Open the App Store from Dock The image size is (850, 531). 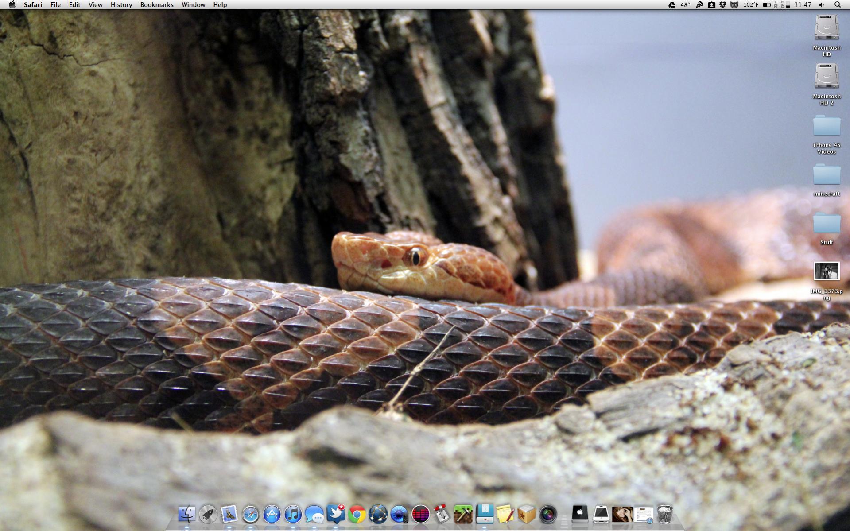(272, 514)
